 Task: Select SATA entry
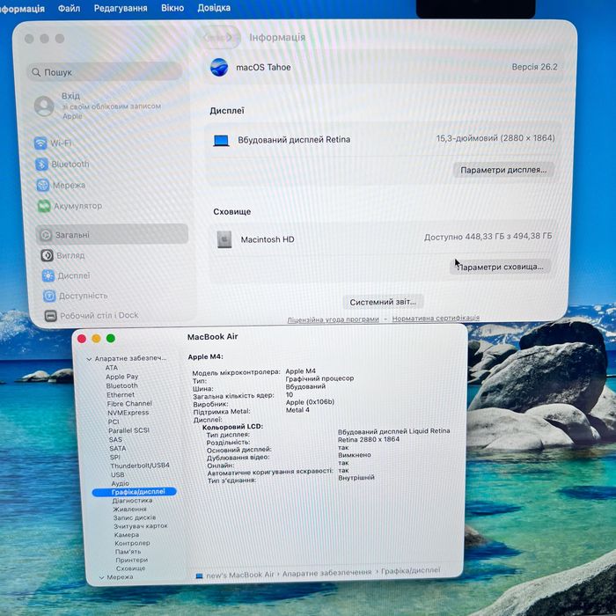pos(117,448)
